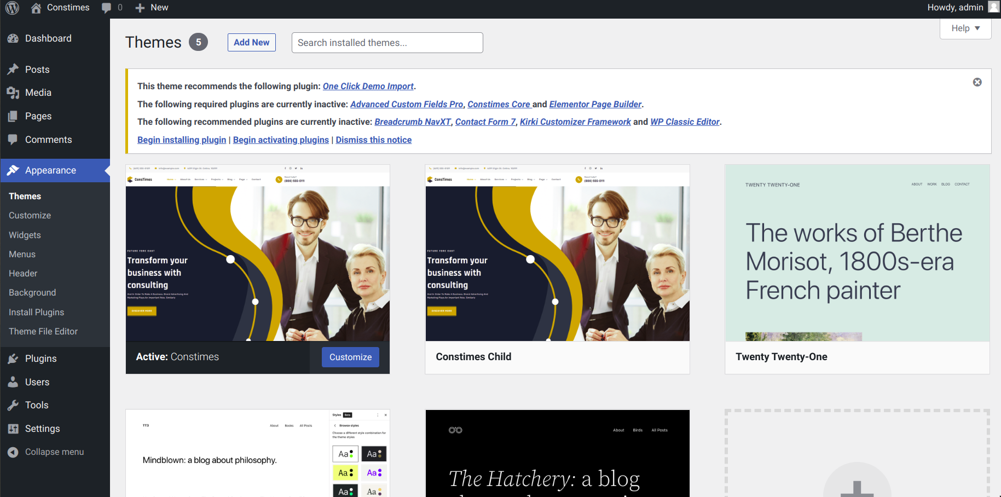Image resolution: width=1001 pixels, height=497 pixels.
Task: Open the comments bubble icon in admin bar
Action: point(107,8)
